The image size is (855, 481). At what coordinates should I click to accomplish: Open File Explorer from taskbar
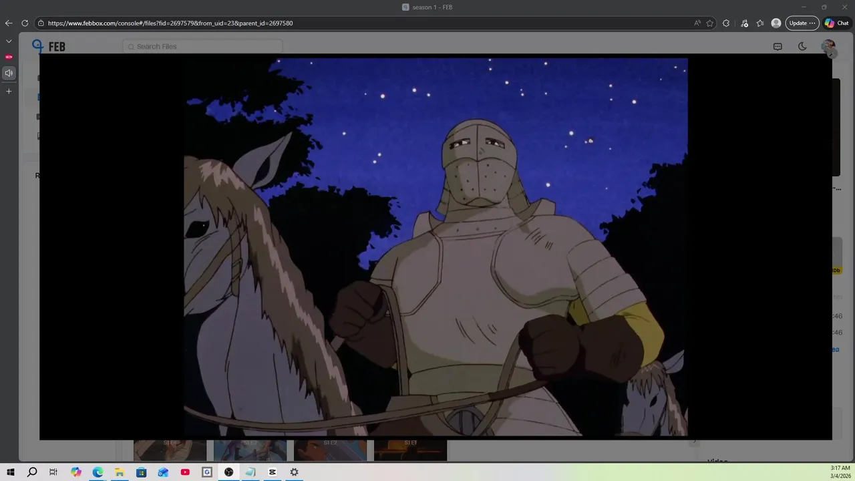(120, 472)
